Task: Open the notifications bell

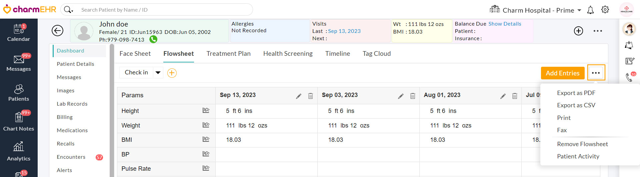Action: click(x=590, y=10)
